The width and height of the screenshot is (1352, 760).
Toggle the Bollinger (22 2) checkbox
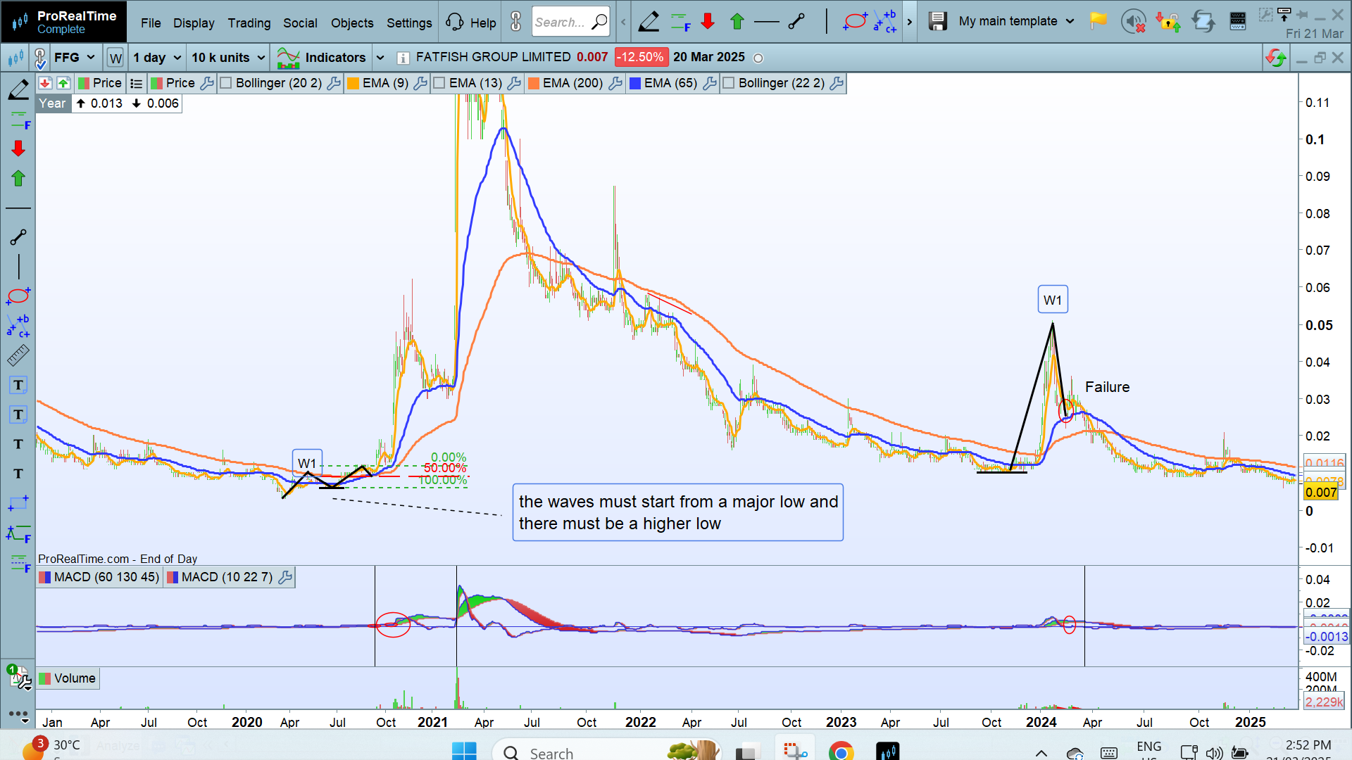point(729,83)
